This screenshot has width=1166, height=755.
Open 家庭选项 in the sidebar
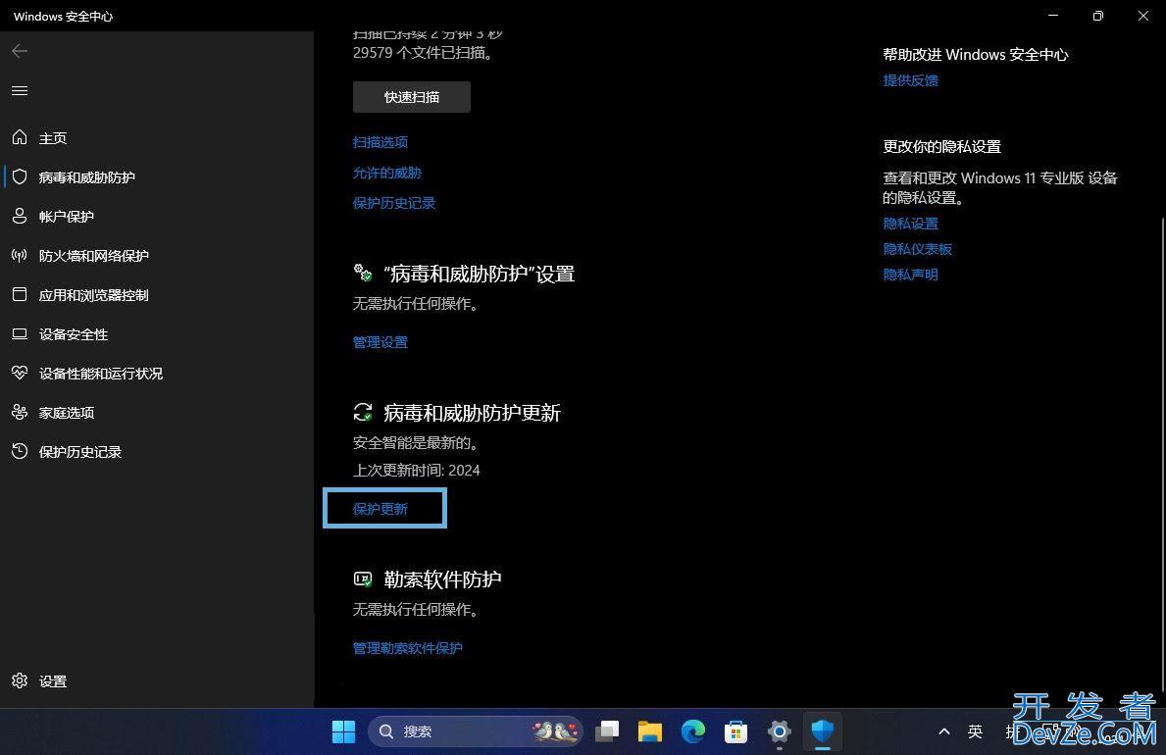(66, 413)
